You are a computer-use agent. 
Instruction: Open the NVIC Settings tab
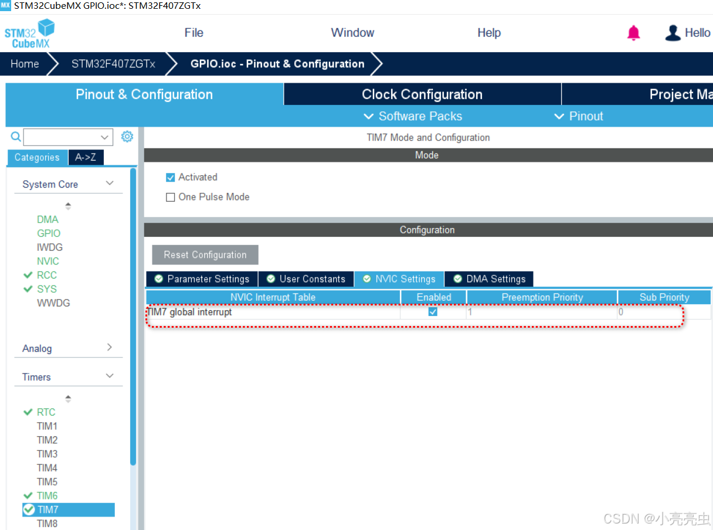pyautogui.click(x=399, y=279)
